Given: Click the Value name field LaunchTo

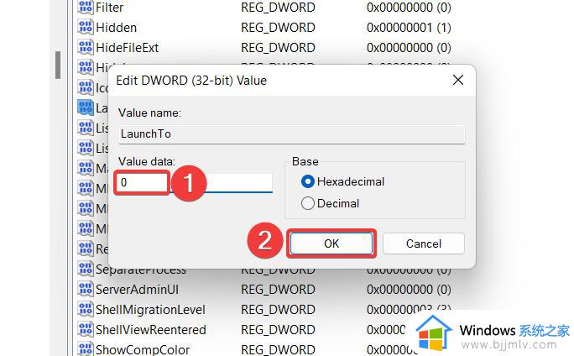Looking at the screenshot, I should point(292,134).
